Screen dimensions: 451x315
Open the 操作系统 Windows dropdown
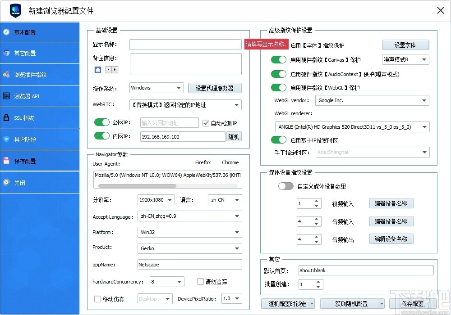pyautogui.click(x=156, y=88)
